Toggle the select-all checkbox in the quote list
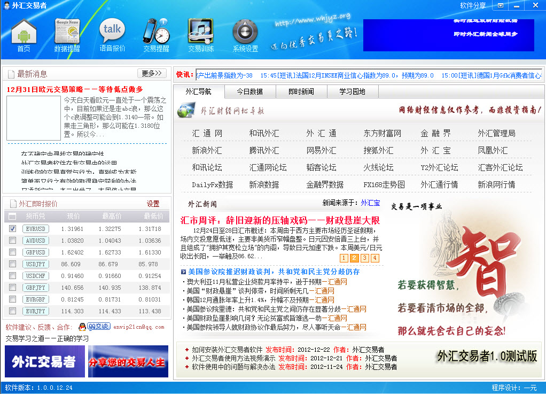Screen dimensions: 546x394 point(12,216)
